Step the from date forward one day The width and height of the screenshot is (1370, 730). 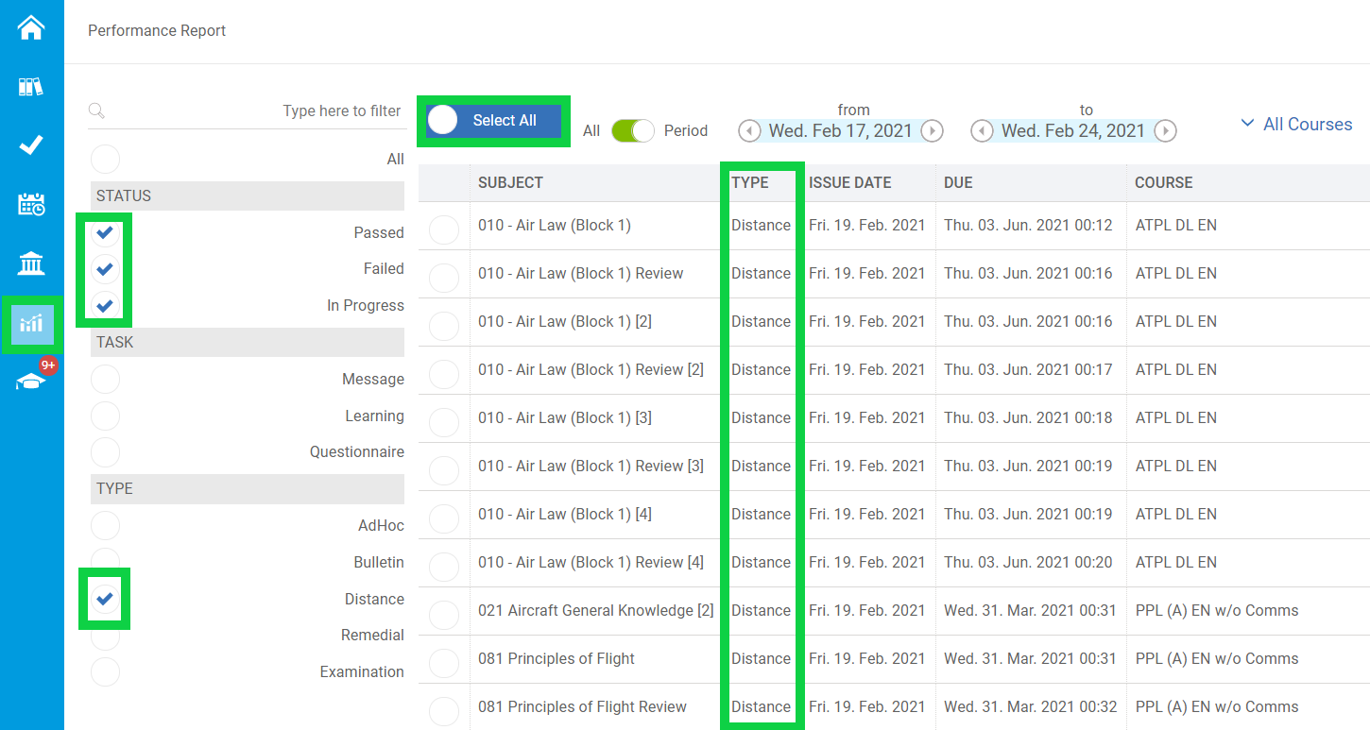tap(932, 131)
